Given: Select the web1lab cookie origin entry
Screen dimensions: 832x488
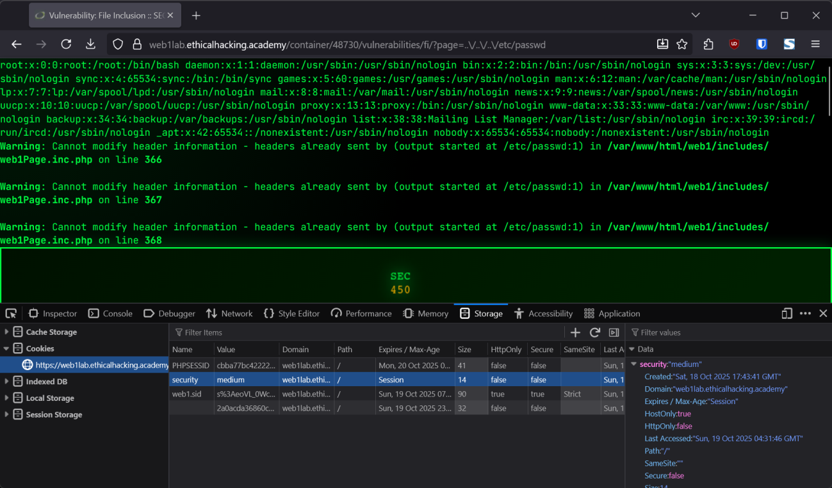Looking at the screenshot, I should 96,365.
